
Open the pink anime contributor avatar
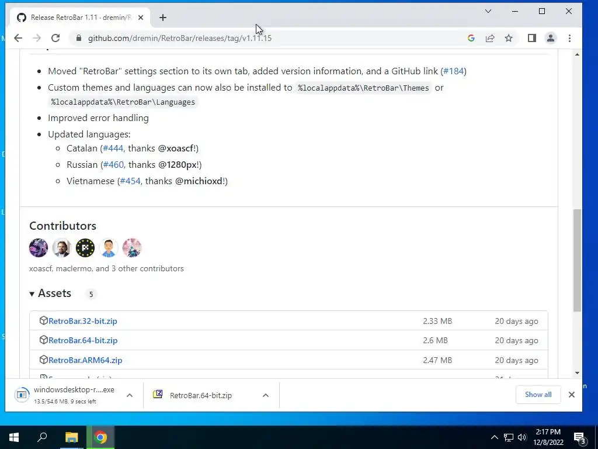point(131,248)
